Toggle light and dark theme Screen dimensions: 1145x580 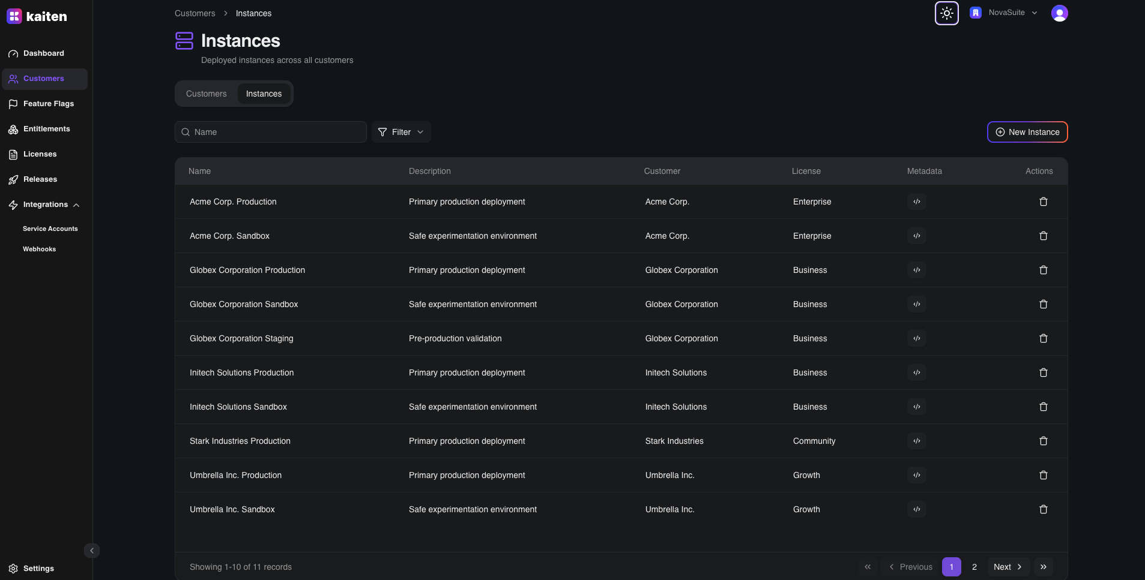(x=946, y=13)
